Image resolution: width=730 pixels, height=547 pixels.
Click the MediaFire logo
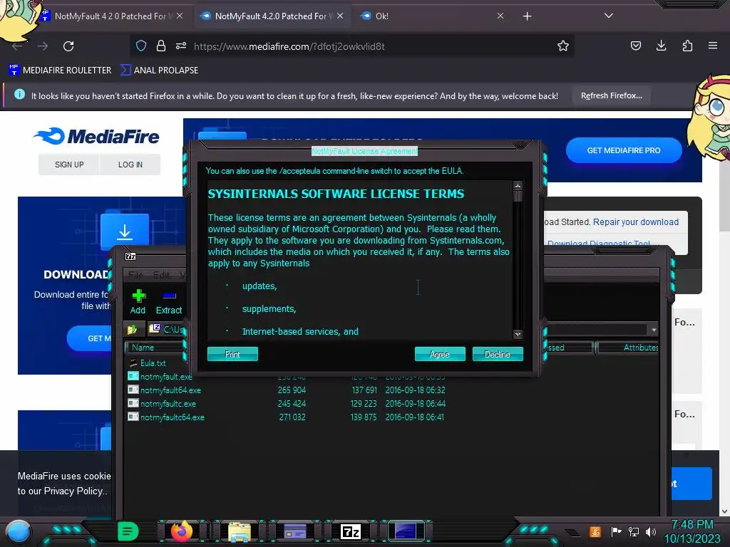(96, 136)
